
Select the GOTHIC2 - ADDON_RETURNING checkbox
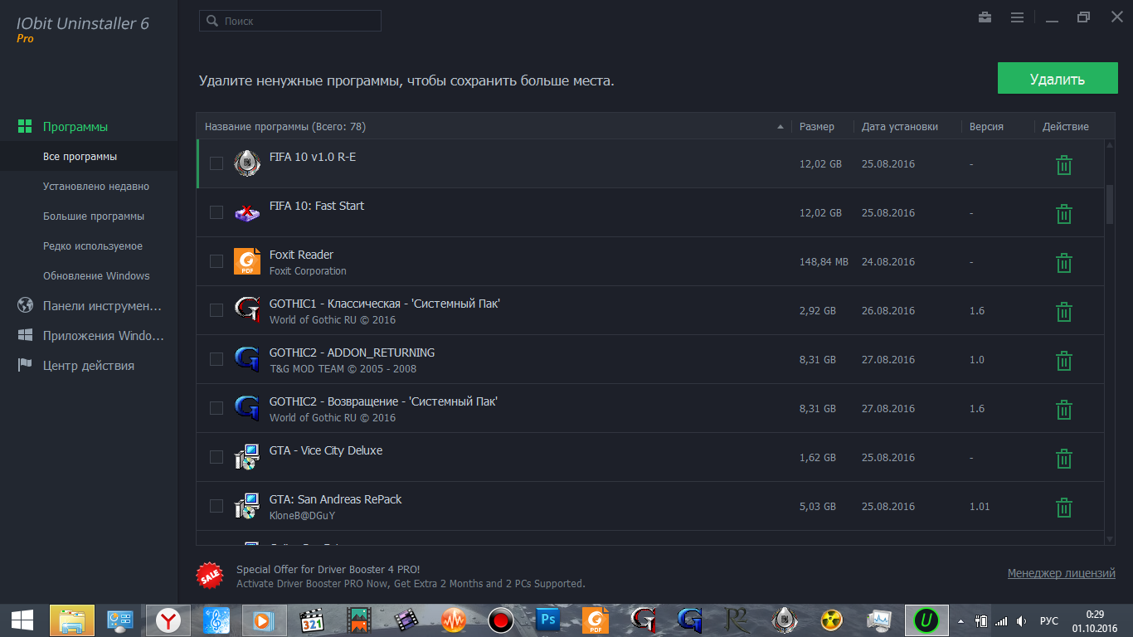click(x=216, y=359)
